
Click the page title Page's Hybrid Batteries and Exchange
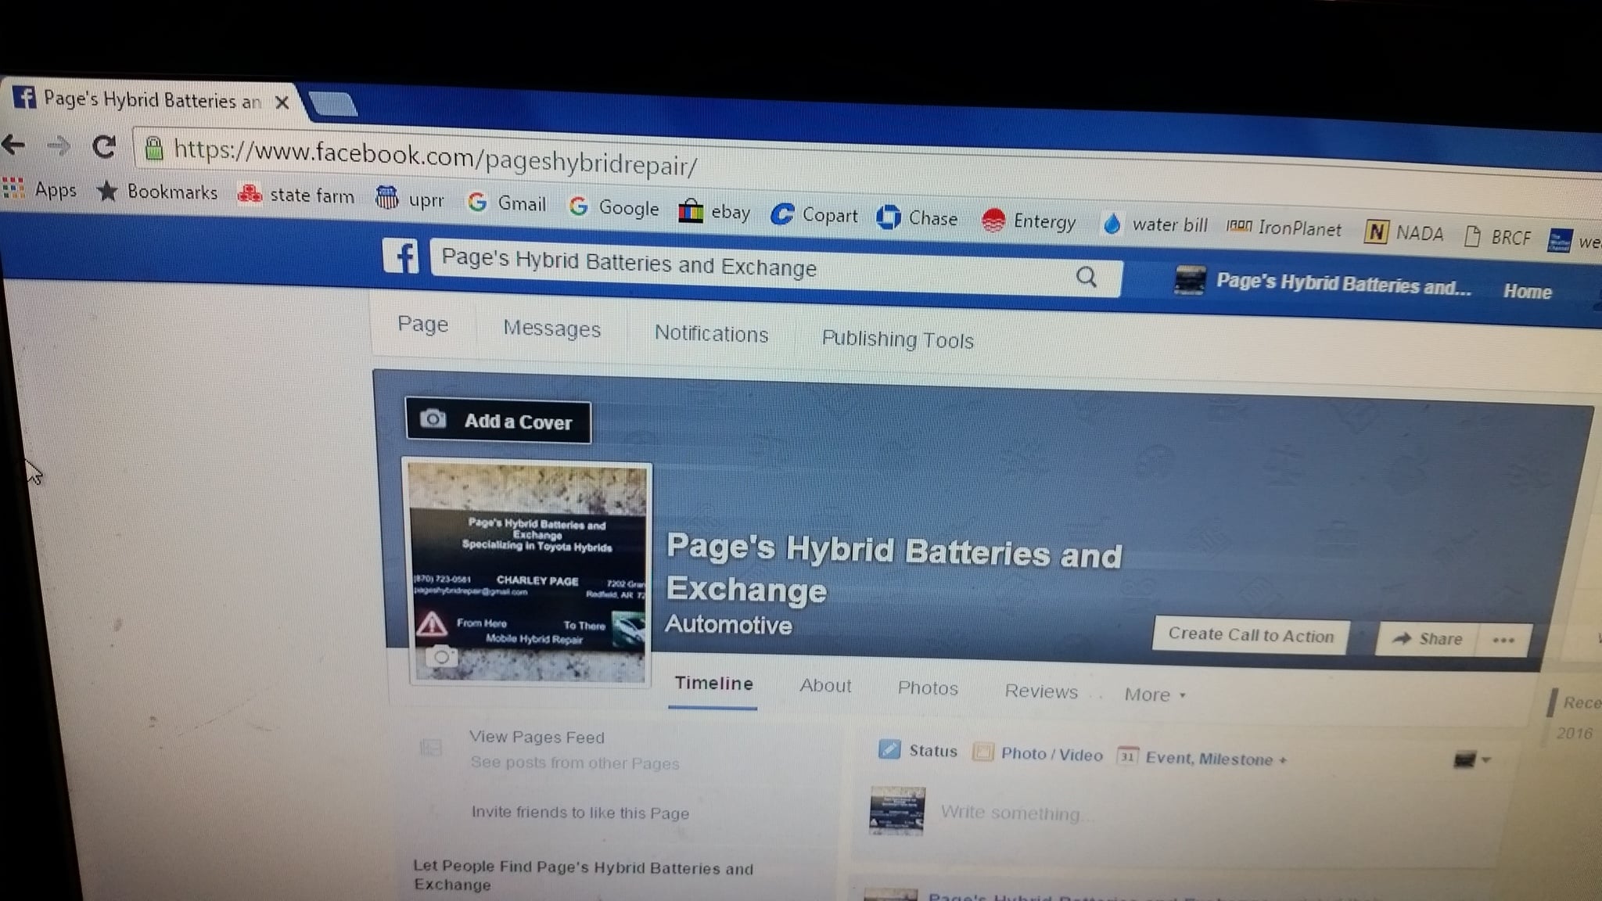pyautogui.click(x=893, y=569)
